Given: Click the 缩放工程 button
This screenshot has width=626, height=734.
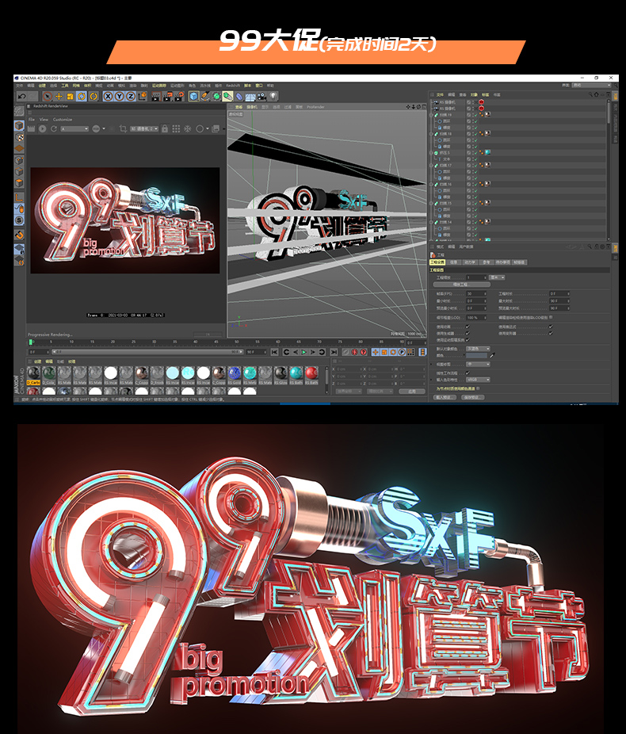Looking at the screenshot, I should [461, 285].
